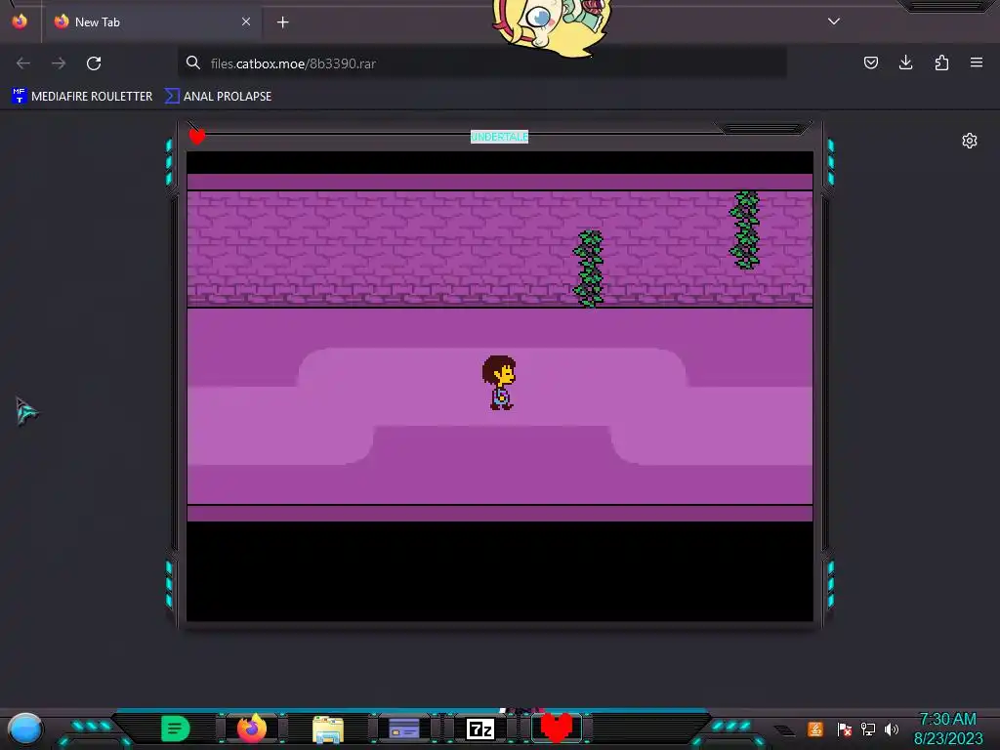This screenshot has height=750, width=1000.
Task: Open the Downloads panel
Action: click(x=905, y=62)
